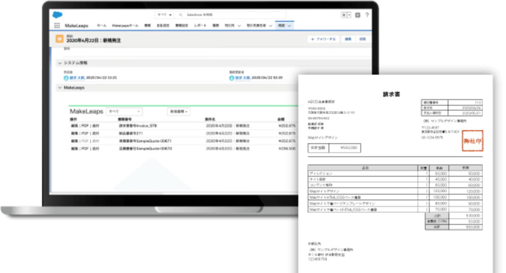506x273 pixels.
Task: Click the サイト設計 line item on invoice
Action: click(318, 179)
